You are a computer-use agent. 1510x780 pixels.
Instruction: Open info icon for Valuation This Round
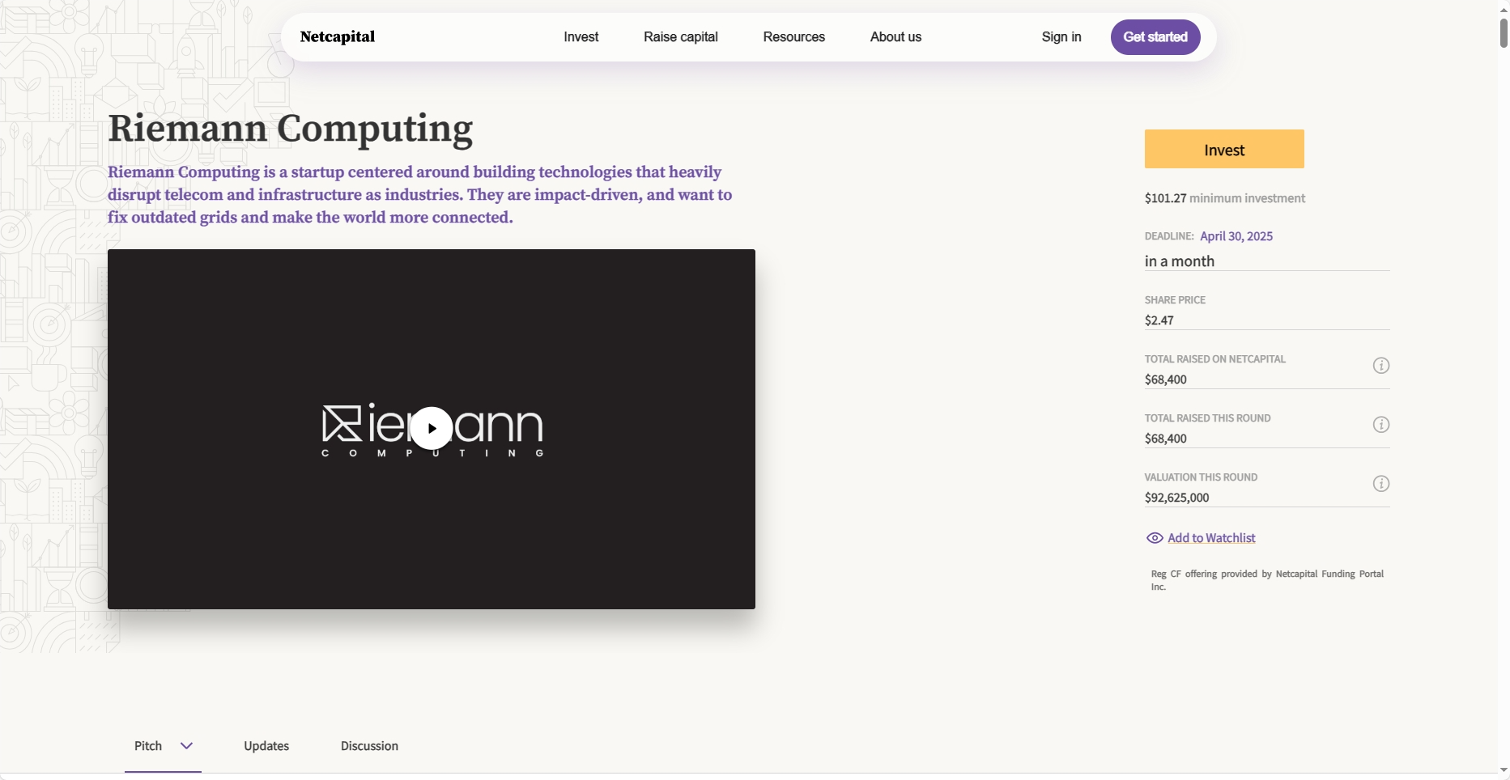[1381, 484]
